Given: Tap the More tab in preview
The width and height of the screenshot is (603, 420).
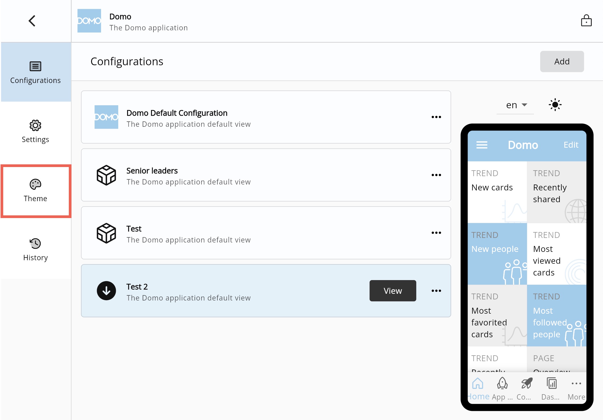Looking at the screenshot, I should 576,389.
